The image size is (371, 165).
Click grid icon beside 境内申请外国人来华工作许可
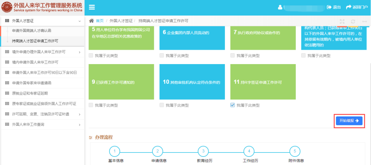pos(7,62)
